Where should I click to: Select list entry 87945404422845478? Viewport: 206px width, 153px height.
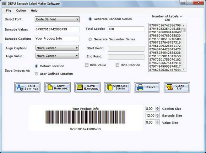(x=165, y=49)
